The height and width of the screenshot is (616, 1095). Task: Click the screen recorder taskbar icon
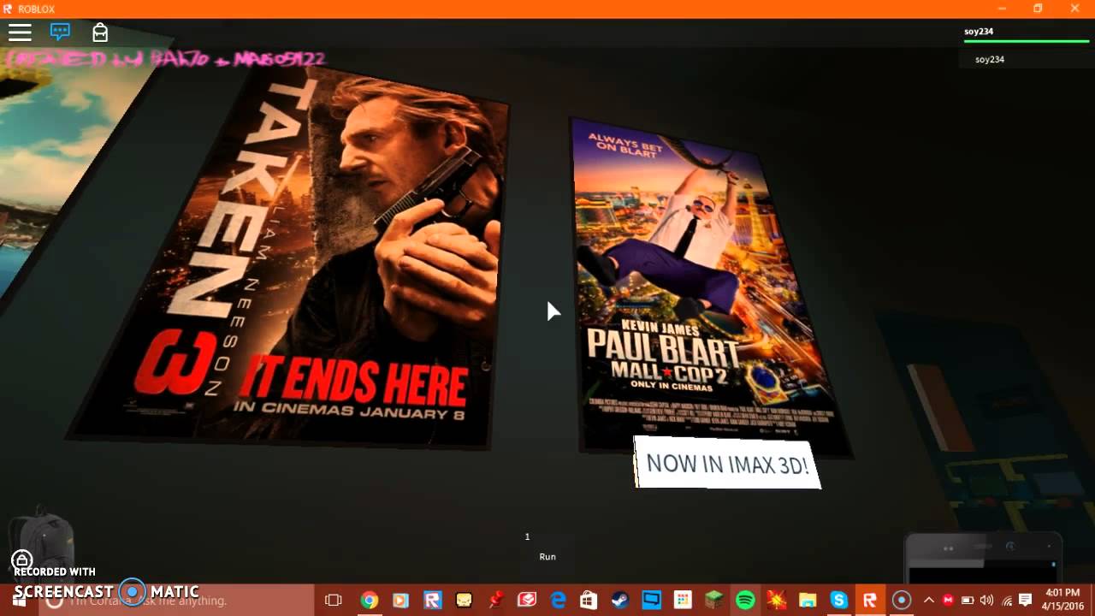(901, 601)
